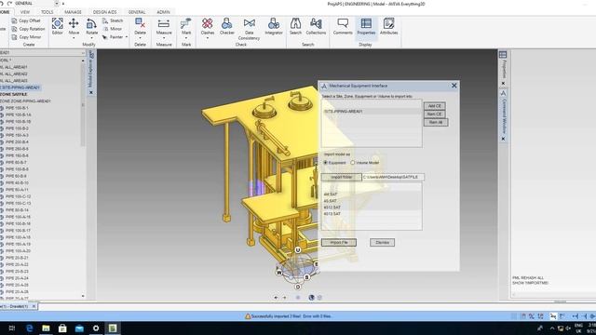Image resolution: width=596 pixels, height=335 pixels.
Task: Open Microsoft Edge from the taskbar
Action: point(29,328)
